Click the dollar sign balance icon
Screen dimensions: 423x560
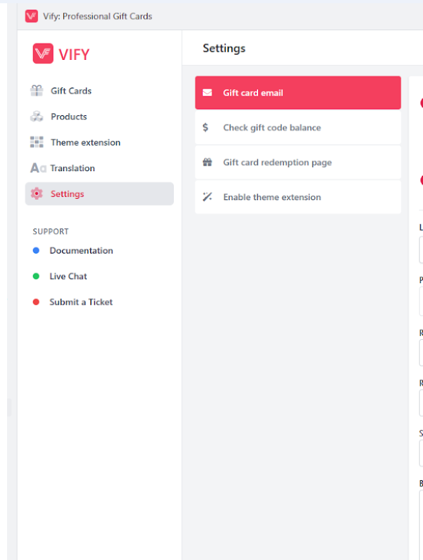205,127
